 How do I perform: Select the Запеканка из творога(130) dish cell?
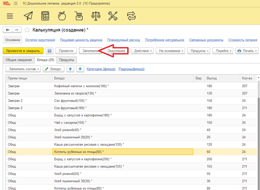[x=75, y=93]
